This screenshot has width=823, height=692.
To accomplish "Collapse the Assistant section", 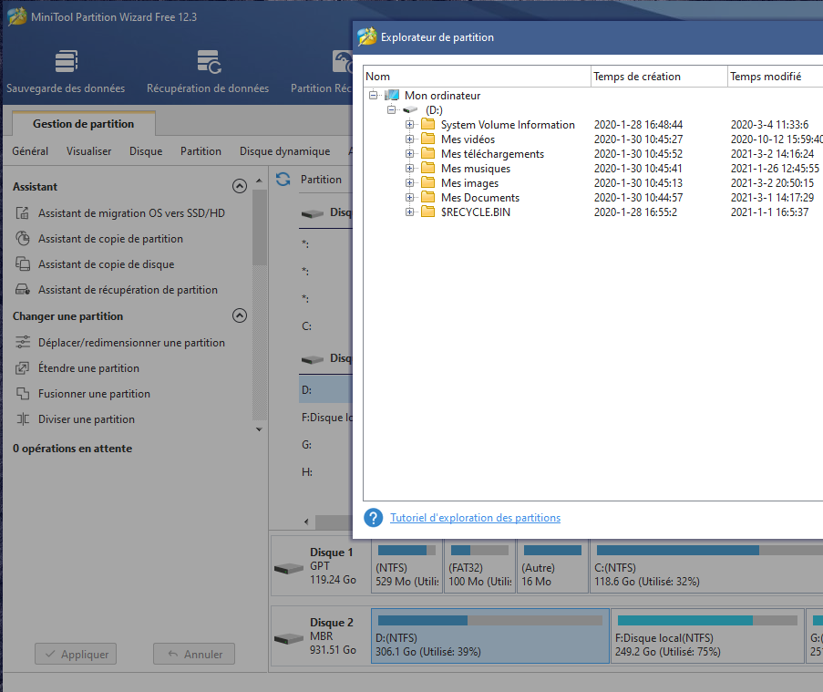I will pos(240,186).
